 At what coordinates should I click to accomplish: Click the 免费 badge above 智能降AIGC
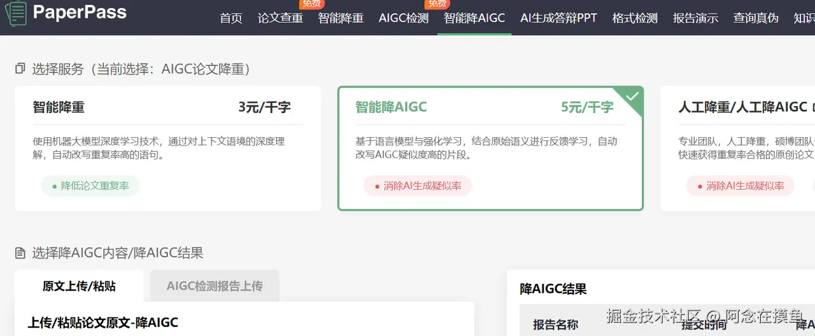click(x=437, y=4)
